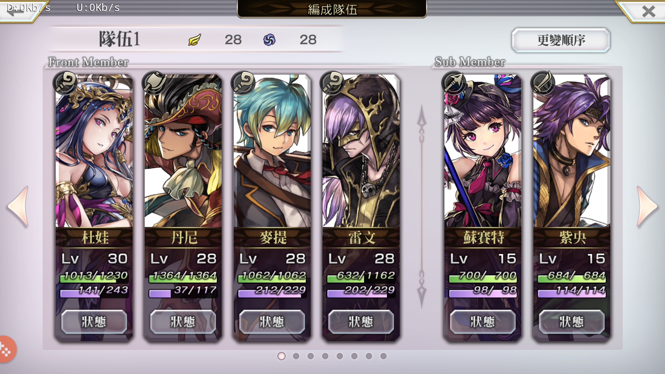
Task: Click the blue swirl icon beside 28
Action: coord(269,40)
